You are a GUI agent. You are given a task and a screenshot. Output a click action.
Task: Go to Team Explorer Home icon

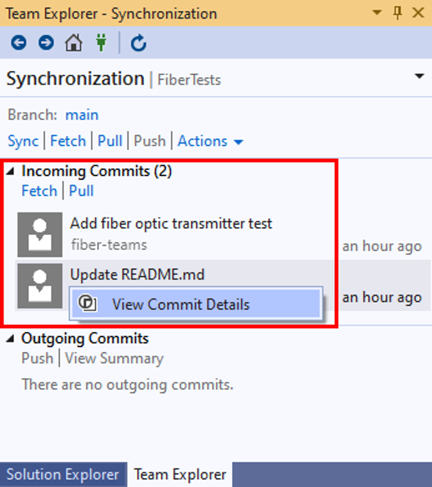pyautogui.click(x=73, y=42)
